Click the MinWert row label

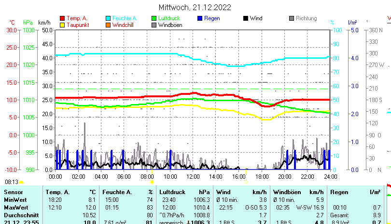(x=15, y=199)
